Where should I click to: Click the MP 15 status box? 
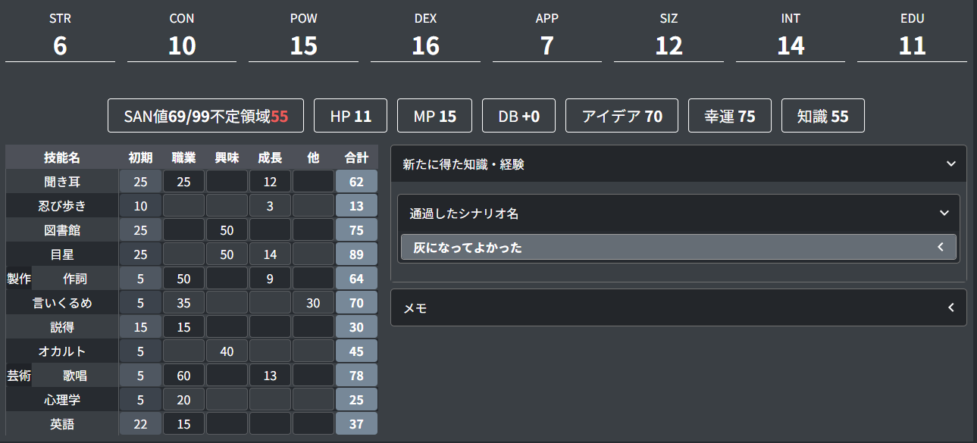tap(435, 117)
